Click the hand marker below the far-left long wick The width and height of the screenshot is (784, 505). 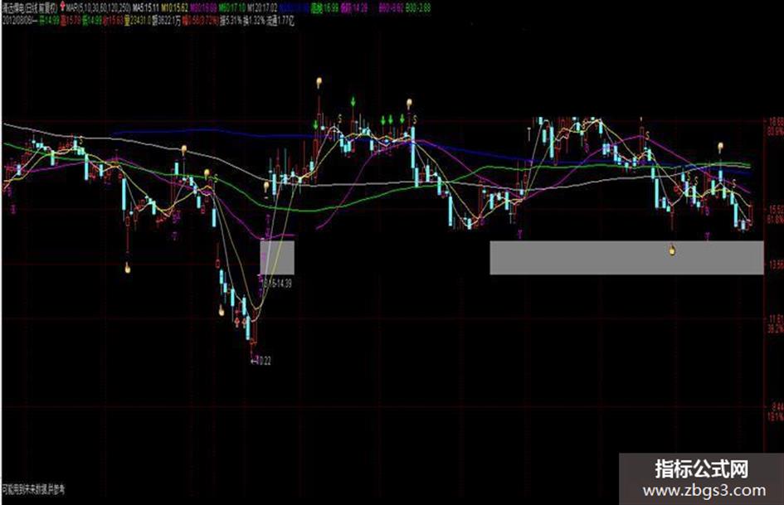click(128, 268)
